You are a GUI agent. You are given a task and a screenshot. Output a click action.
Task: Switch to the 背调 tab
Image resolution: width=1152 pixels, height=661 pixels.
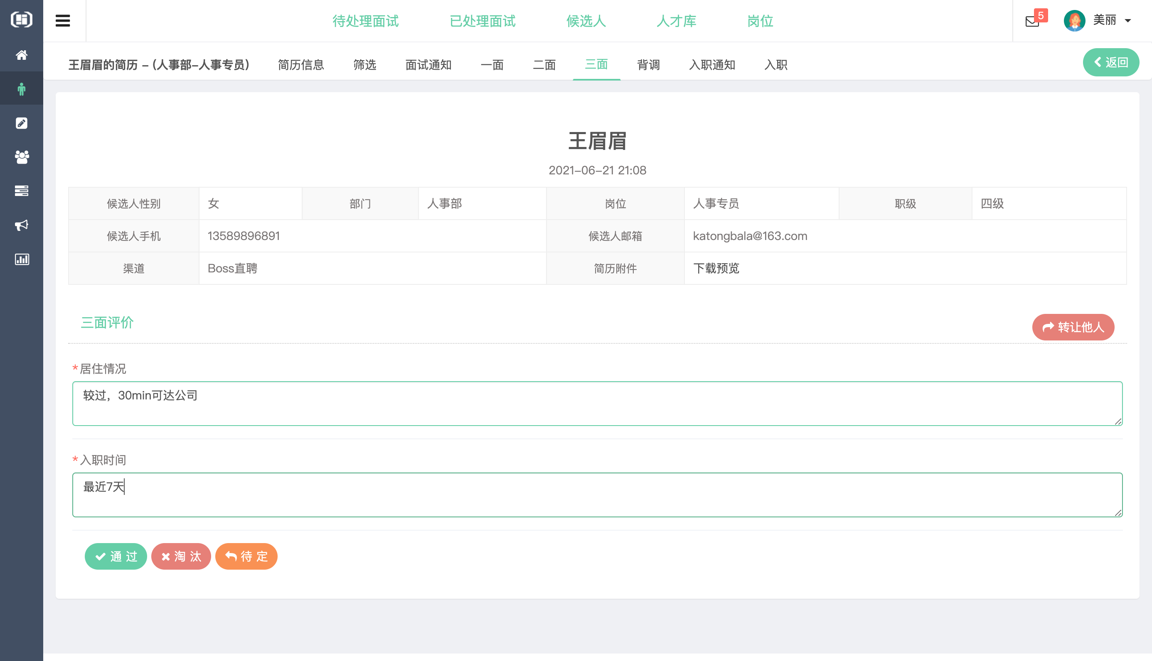(648, 65)
